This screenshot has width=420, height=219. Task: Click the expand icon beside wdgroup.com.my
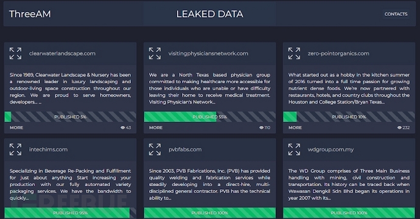point(294,150)
